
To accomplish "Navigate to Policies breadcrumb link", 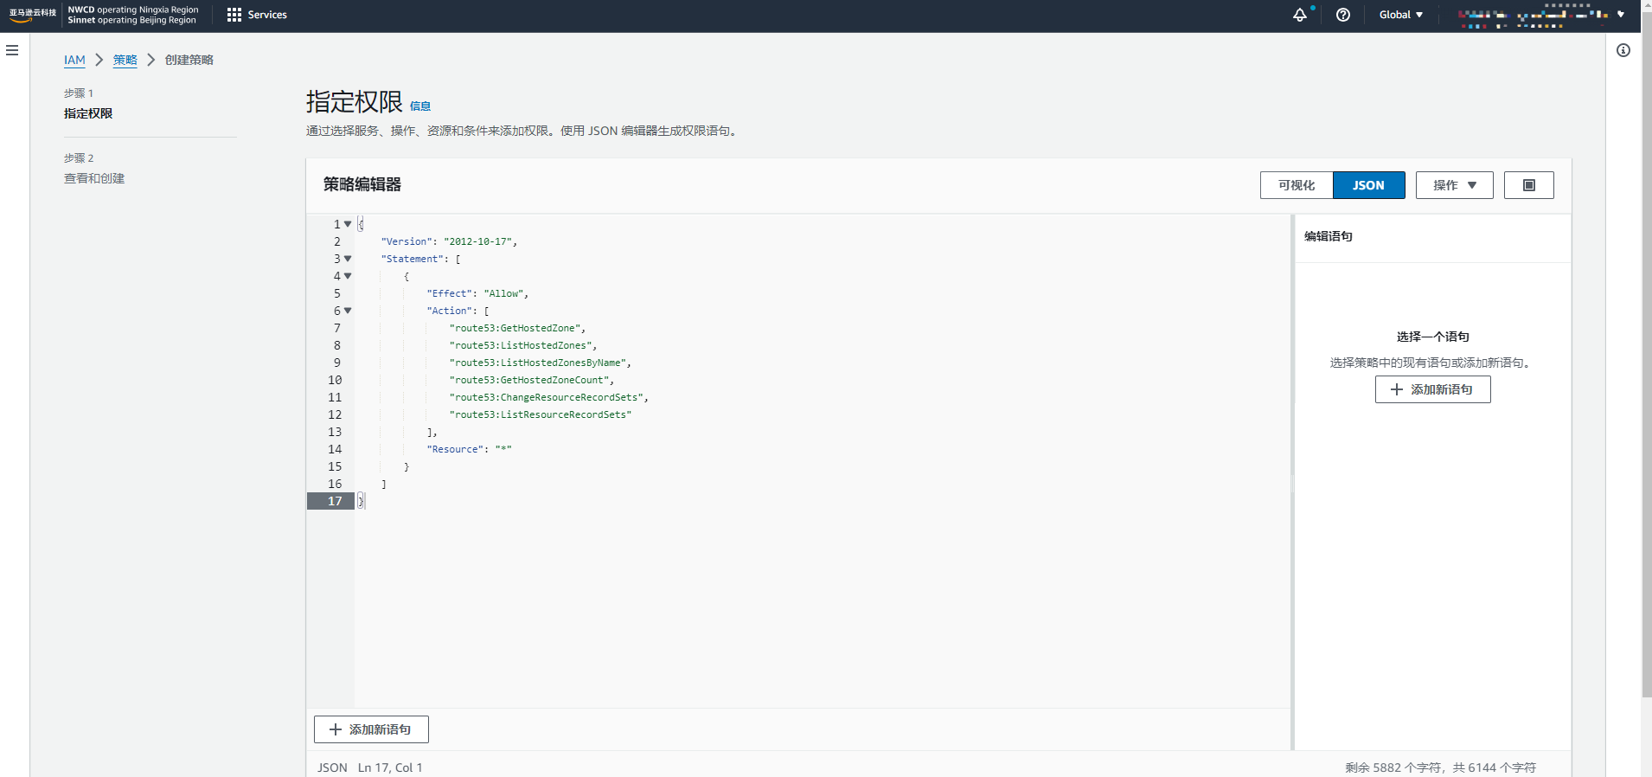I will click(125, 60).
